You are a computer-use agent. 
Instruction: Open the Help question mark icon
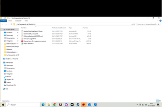[160, 21]
